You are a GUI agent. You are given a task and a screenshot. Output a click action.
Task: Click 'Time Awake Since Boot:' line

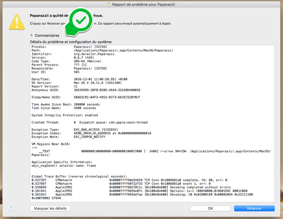(x=65, y=104)
